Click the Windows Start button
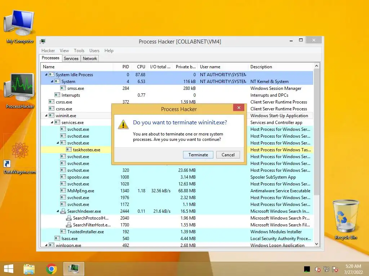369x276 pixels. pos(9,269)
